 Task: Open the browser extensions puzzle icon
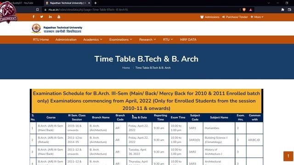coord(283,10)
